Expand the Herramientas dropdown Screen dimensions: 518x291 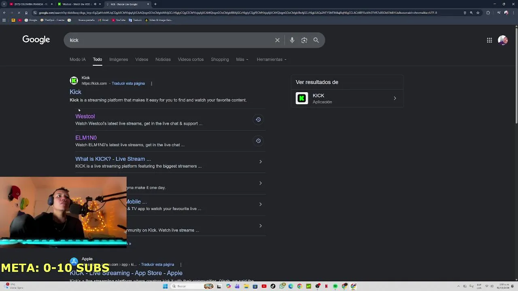(272, 59)
